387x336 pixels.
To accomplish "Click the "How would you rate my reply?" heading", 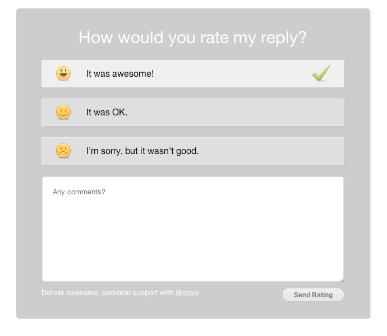I will tap(193, 38).
